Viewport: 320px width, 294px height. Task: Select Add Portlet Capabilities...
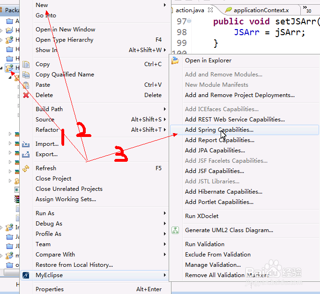tap(245, 202)
